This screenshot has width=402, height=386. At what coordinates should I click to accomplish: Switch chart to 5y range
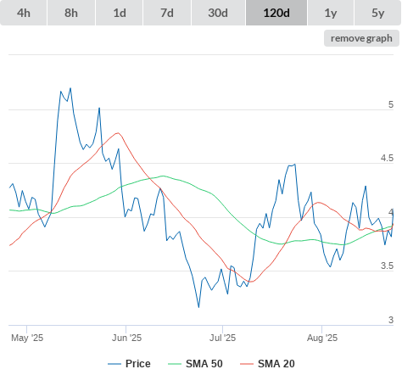377,13
